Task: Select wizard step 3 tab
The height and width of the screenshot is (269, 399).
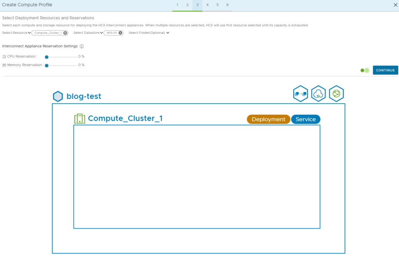Action: [x=198, y=5]
